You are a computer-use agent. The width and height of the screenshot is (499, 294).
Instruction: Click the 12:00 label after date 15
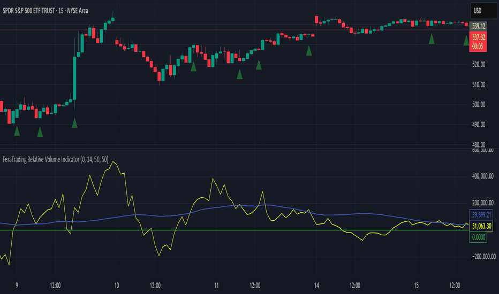click(x=455, y=285)
